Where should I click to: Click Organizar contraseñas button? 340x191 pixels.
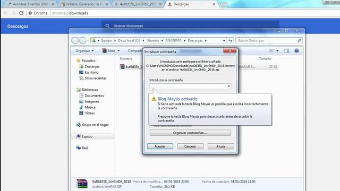pos(190,133)
